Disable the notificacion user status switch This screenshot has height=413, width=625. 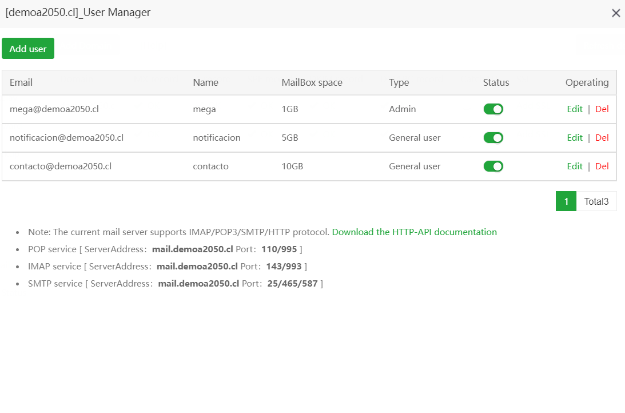click(x=493, y=138)
